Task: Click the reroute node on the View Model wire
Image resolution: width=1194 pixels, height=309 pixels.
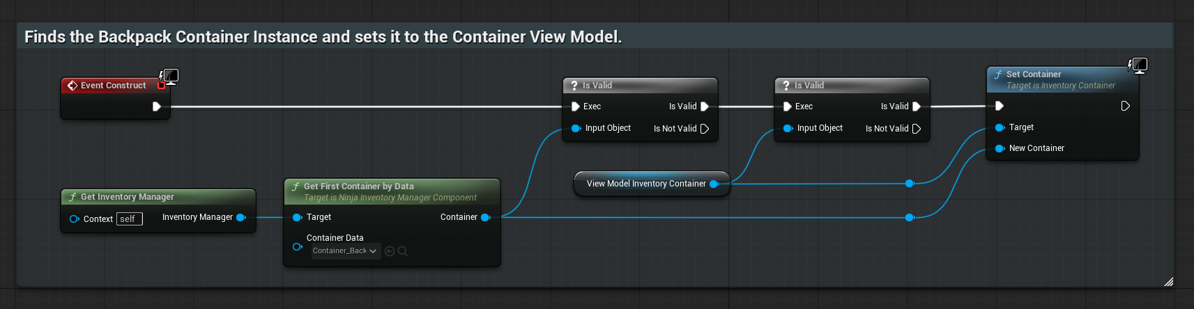Action: tap(910, 183)
